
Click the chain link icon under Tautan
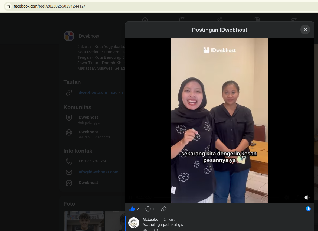(69, 93)
